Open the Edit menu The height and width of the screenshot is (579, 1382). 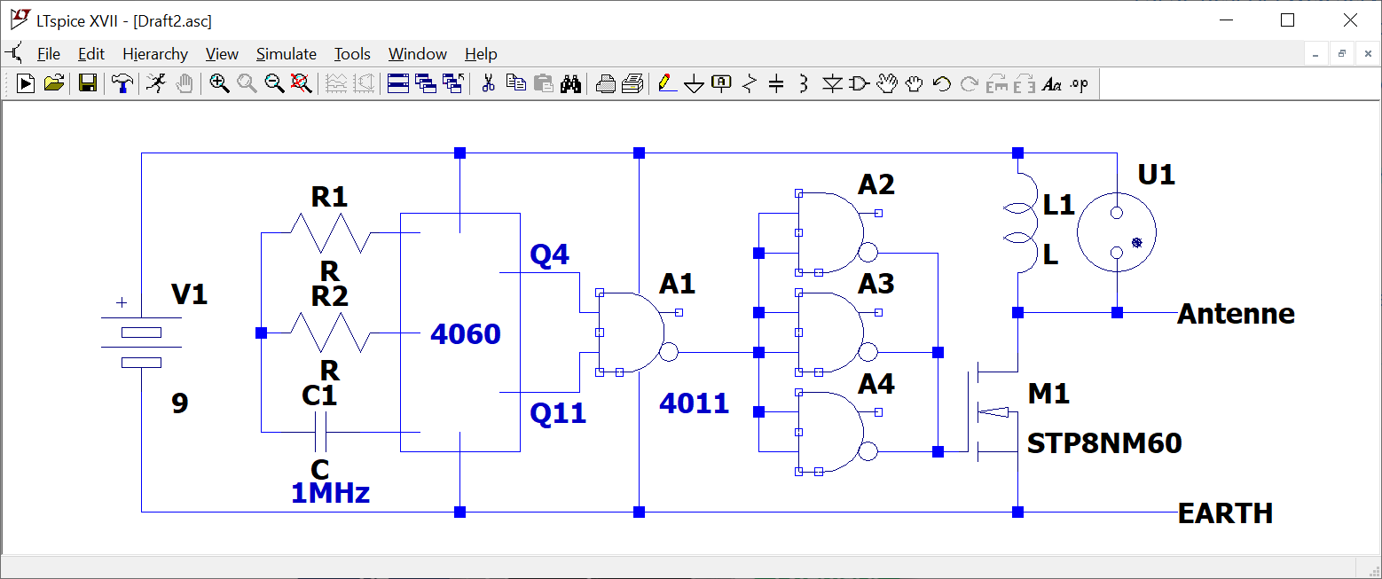(x=91, y=54)
